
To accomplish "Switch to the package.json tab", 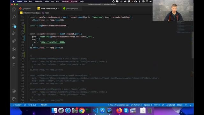I will (x=72, y=9).
